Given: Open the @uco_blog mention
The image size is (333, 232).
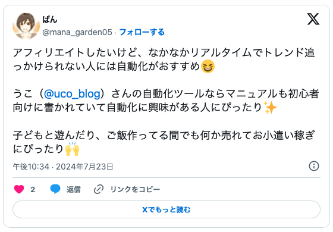Looking at the screenshot, I should pyautogui.click(x=72, y=94).
